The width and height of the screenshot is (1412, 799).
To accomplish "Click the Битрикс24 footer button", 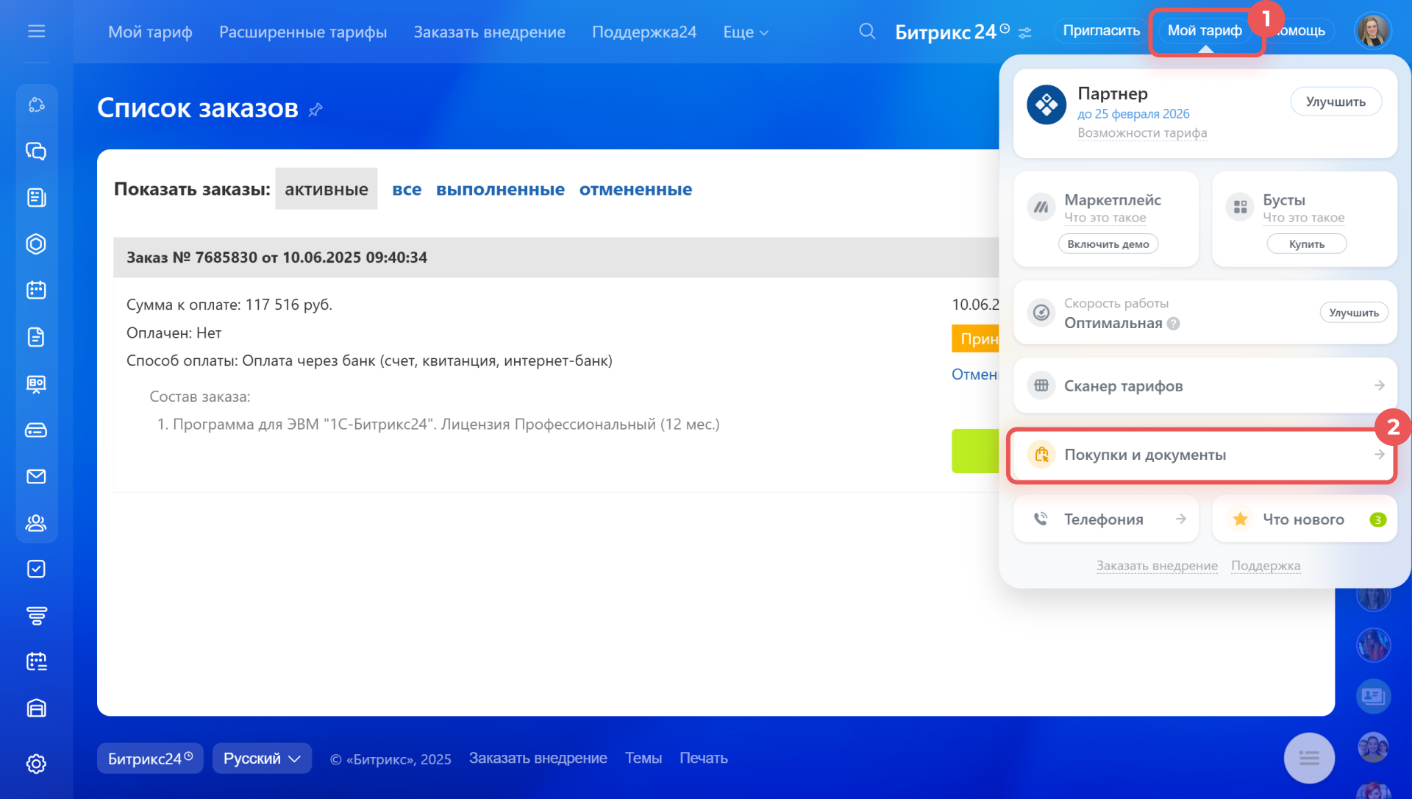I will [x=150, y=759].
